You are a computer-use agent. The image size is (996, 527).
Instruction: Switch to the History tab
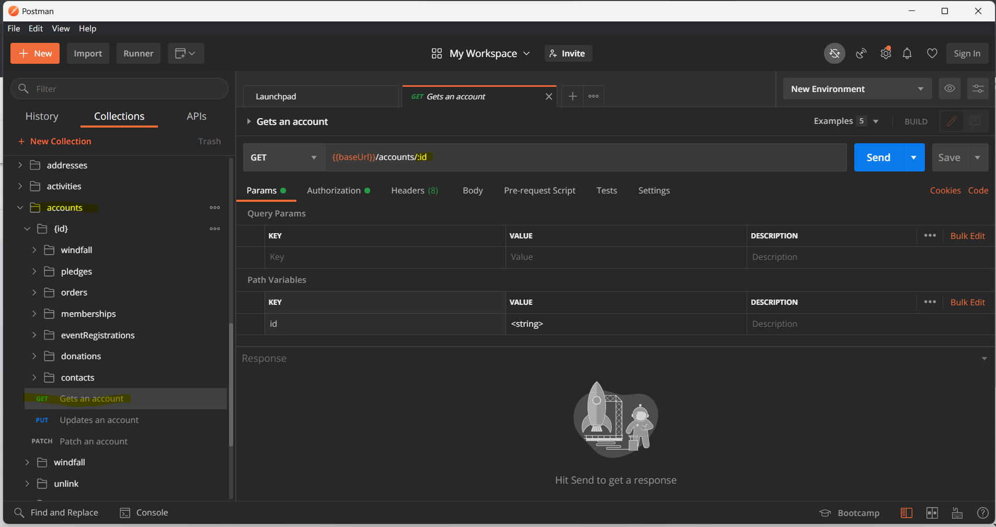42,117
